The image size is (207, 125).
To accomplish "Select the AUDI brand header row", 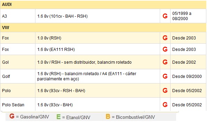I will pyautogui.click(x=103, y=5).
